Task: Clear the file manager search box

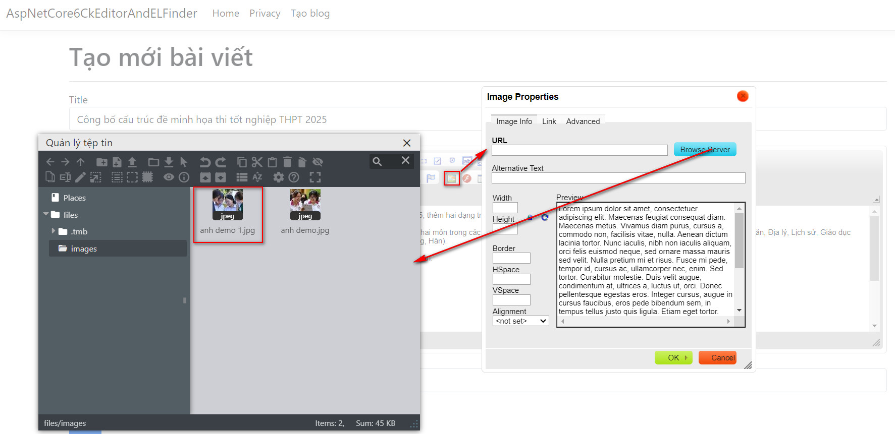Action: (x=405, y=160)
